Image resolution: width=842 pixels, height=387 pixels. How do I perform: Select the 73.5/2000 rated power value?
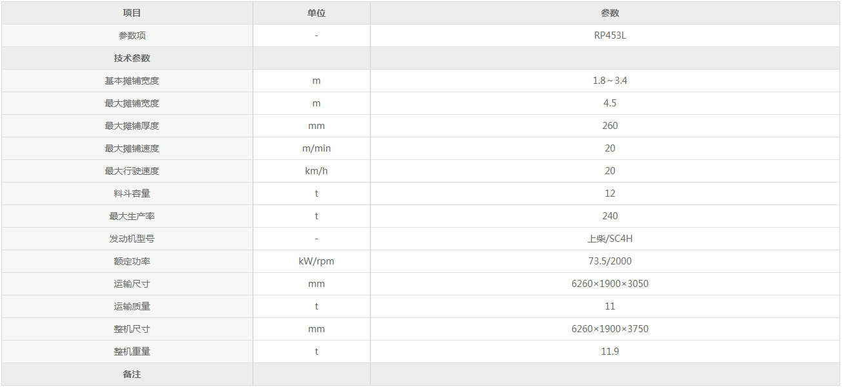610,261
